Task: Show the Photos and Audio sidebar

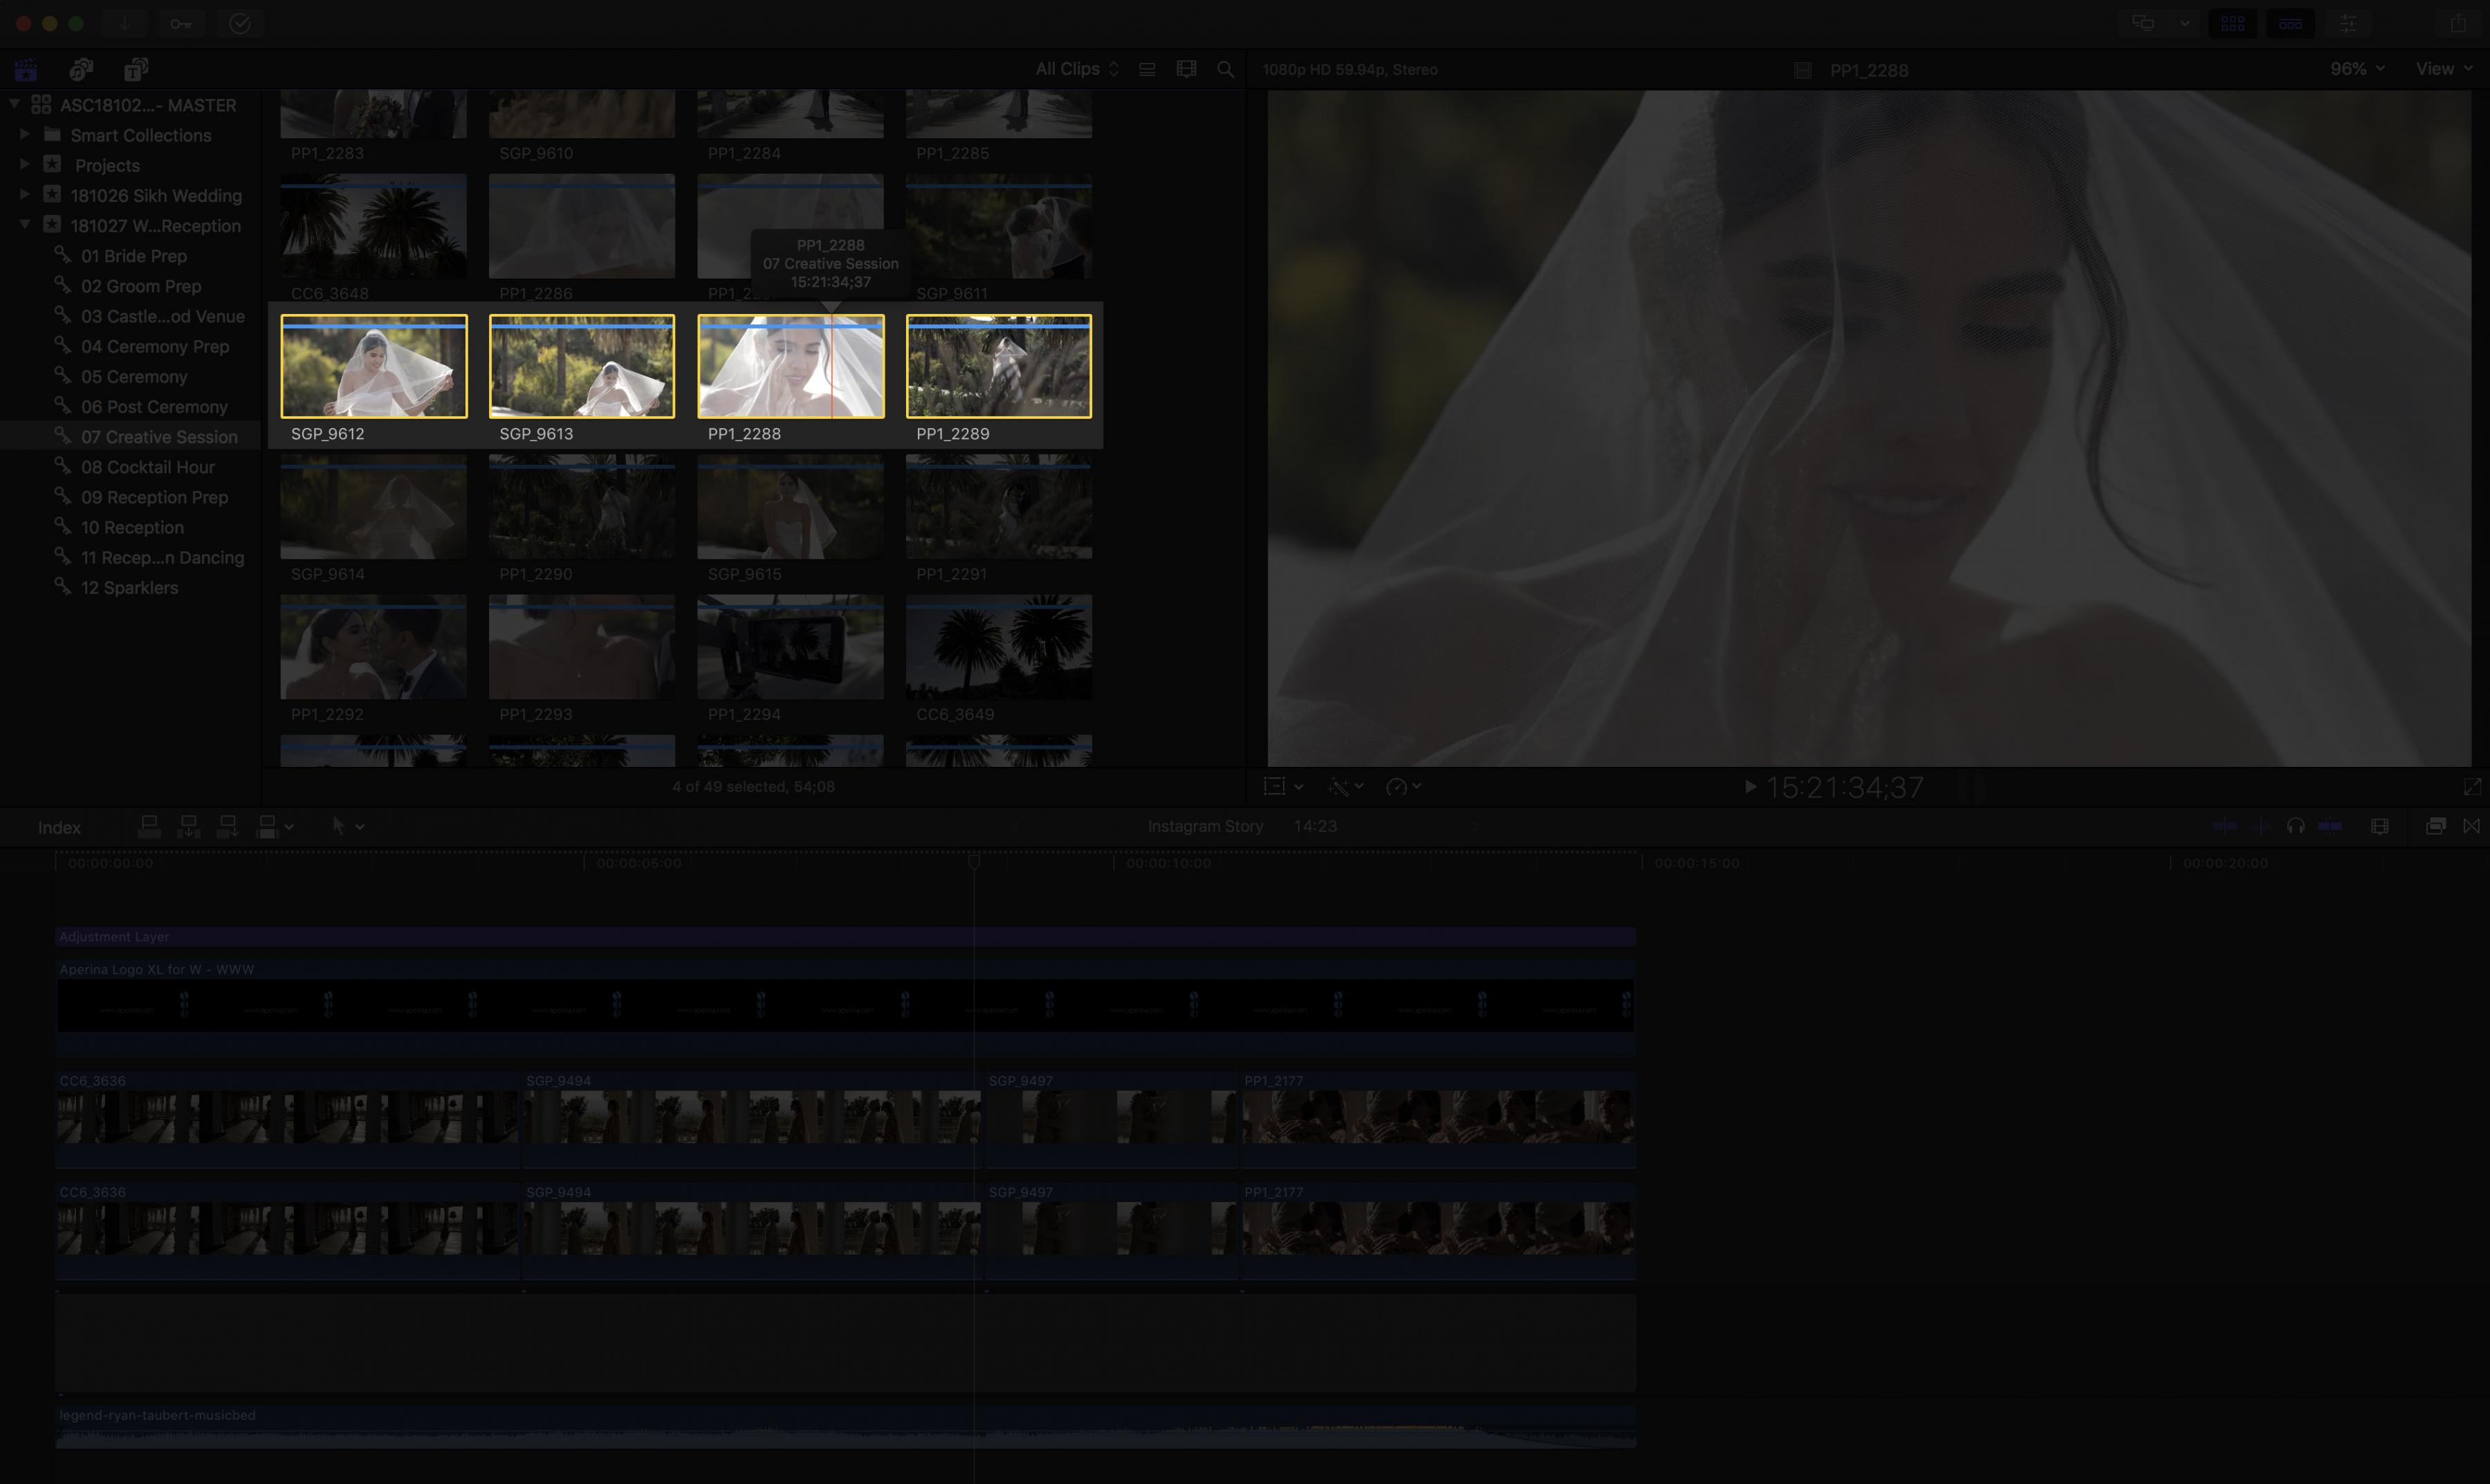Action: [81, 69]
